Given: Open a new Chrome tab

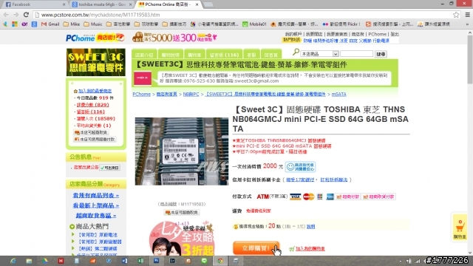Looking at the screenshot, I should (x=208, y=4).
